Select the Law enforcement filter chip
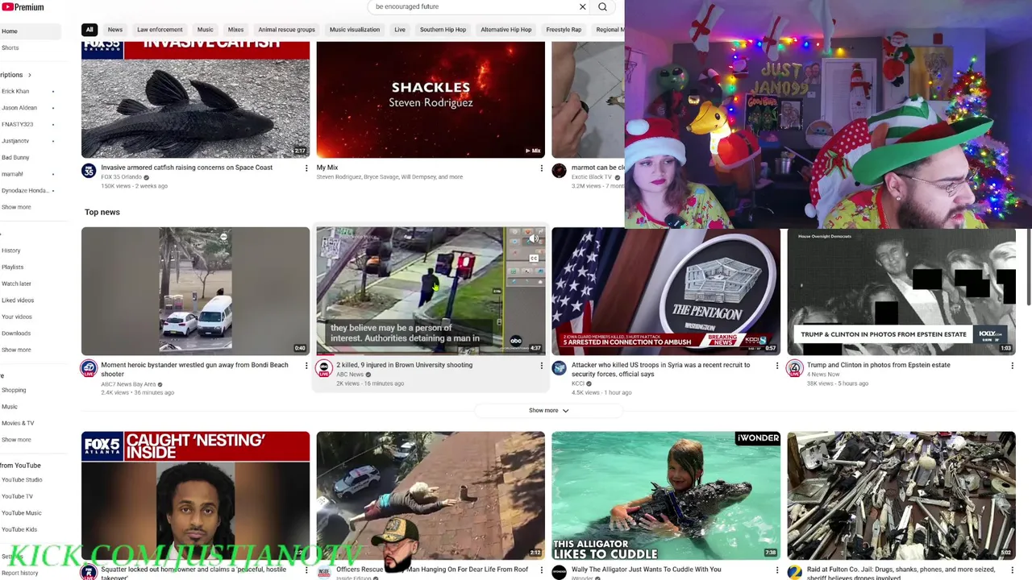This screenshot has width=1032, height=580. pos(160,30)
